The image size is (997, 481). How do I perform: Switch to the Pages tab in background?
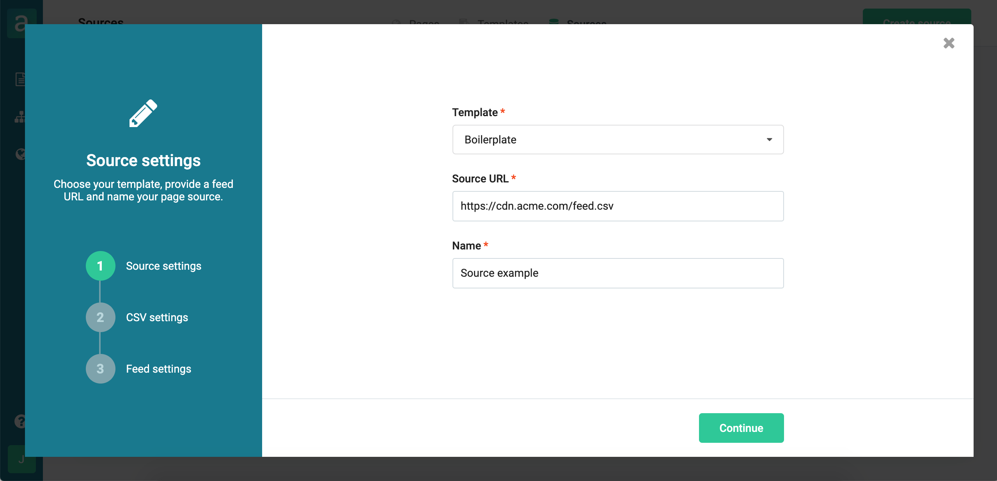coord(415,22)
